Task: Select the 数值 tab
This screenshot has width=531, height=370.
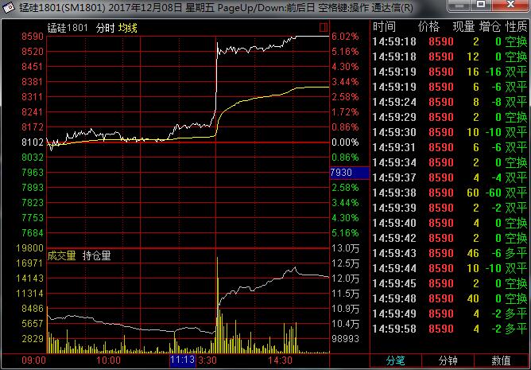Action: [x=501, y=360]
